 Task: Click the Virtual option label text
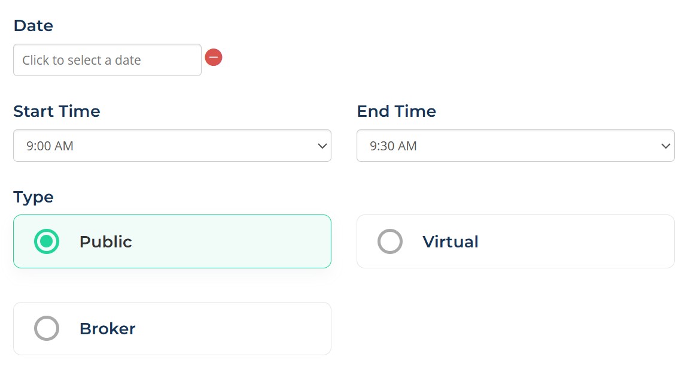(x=451, y=242)
